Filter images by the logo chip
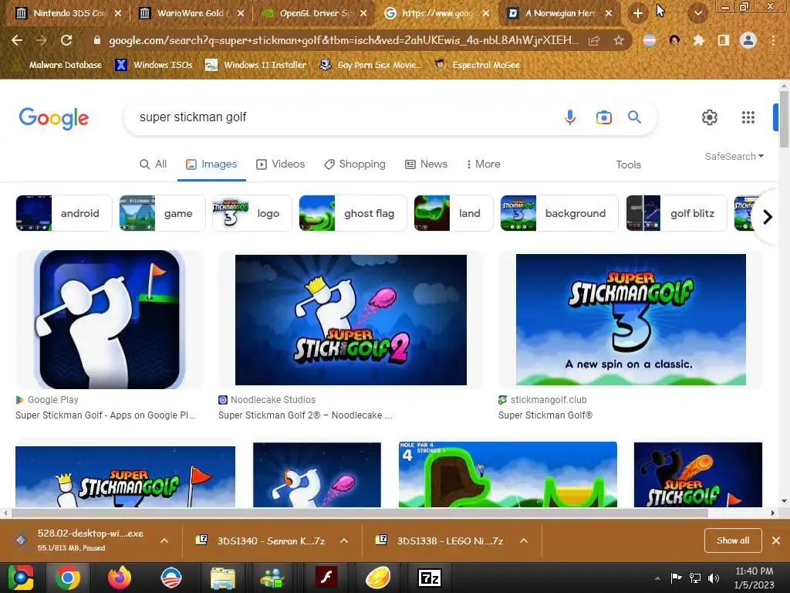This screenshot has width=790, height=593. coord(252,213)
